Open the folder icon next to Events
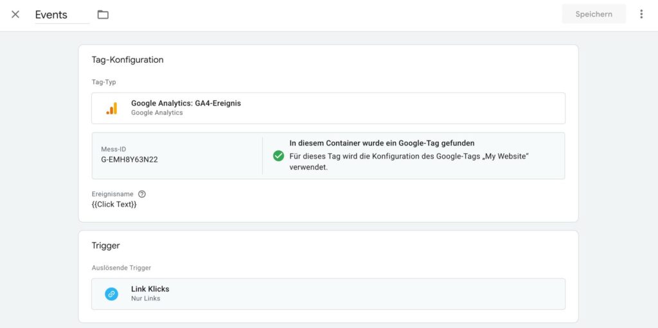The height and width of the screenshot is (328, 658). coord(103,15)
